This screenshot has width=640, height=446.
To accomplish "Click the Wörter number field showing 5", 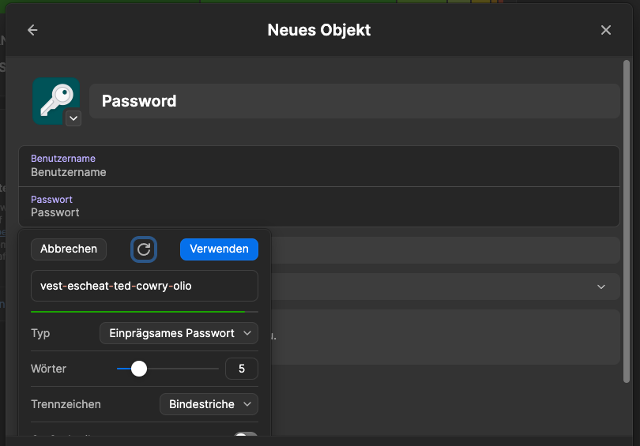I will click(x=242, y=369).
